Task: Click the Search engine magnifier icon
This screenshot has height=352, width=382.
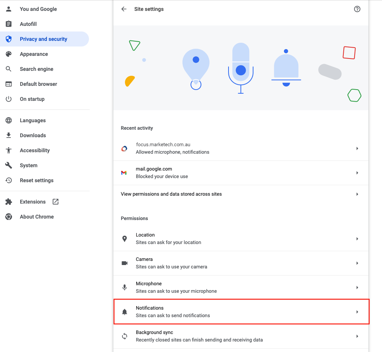Action: click(9, 69)
